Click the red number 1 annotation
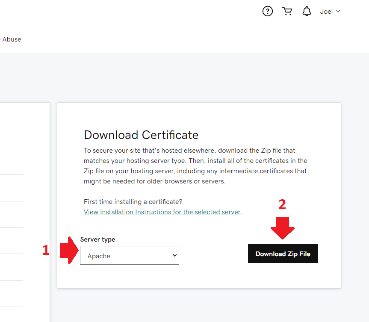Viewport: 369px width, 322px height. coord(46,251)
